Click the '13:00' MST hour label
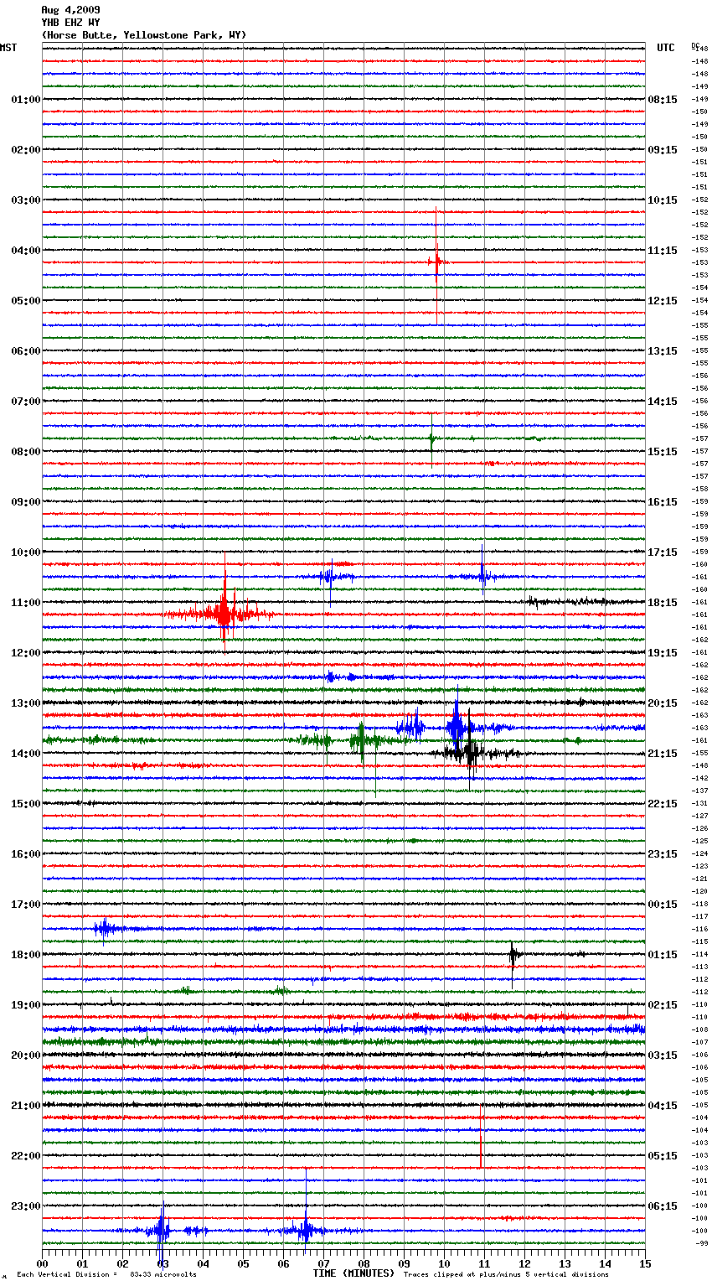712x1286 pixels. pos(25,703)
